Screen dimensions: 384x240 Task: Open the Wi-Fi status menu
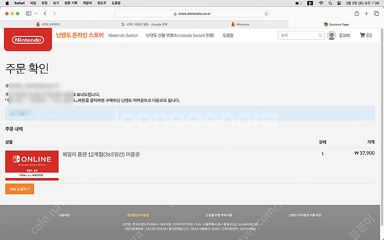pyautogui.click(x=321, y=3)
